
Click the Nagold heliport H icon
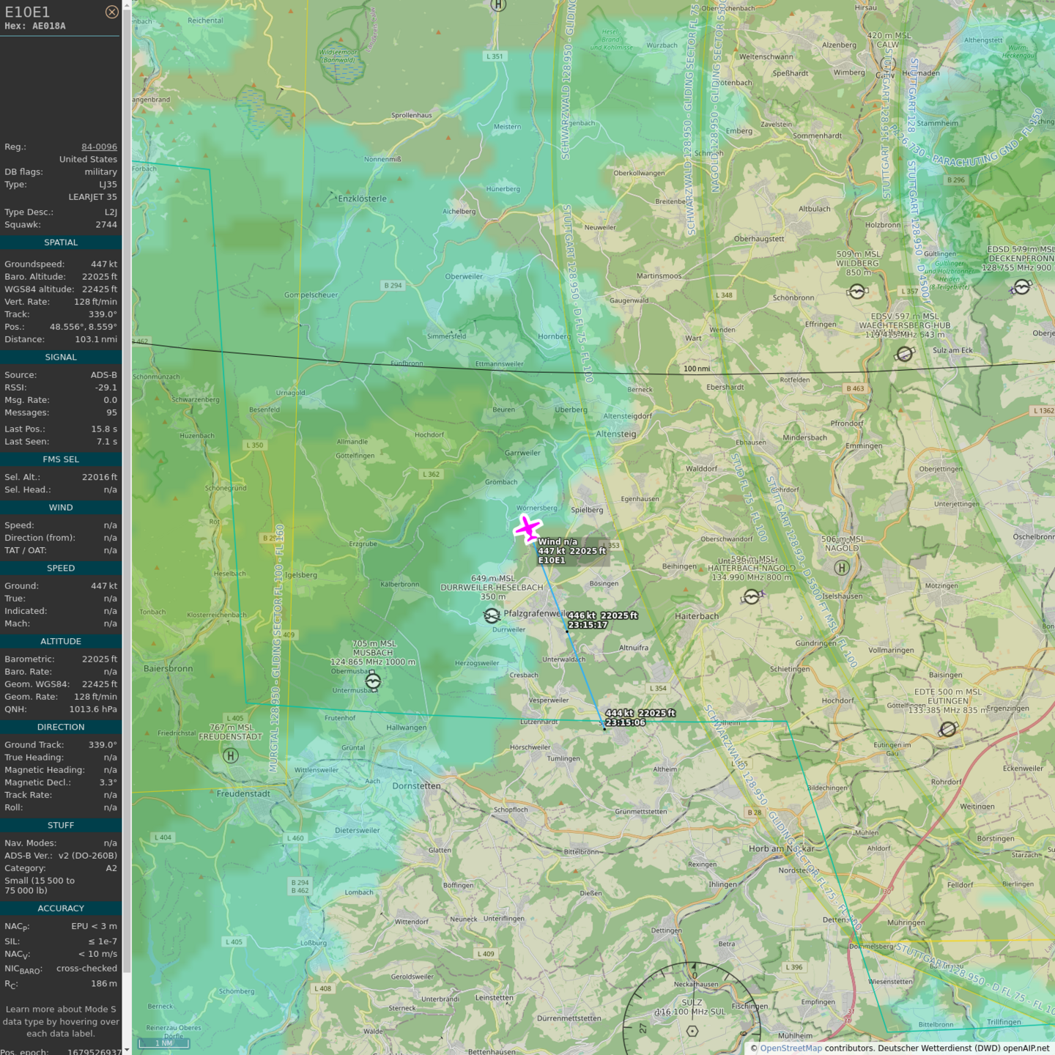(x=842, y=567)
